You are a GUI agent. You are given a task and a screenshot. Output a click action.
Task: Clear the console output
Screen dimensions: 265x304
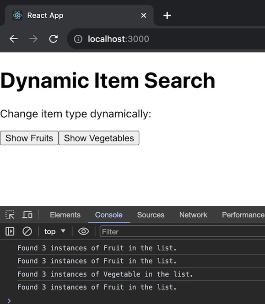tap(27, 231)
